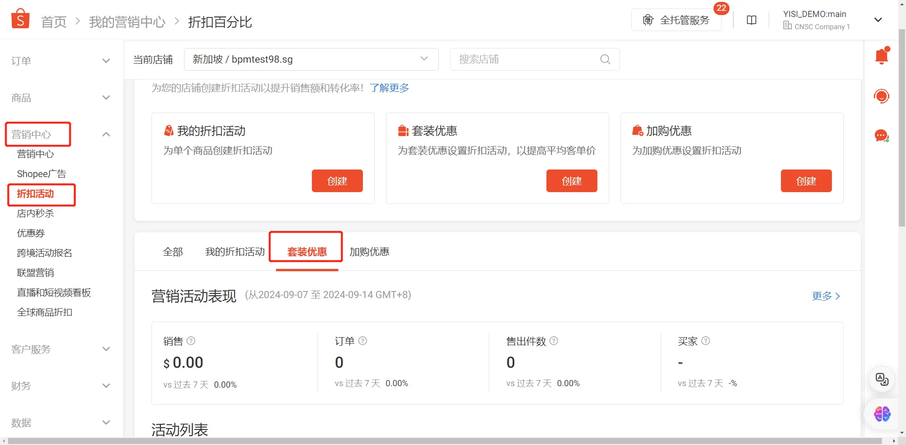The width and height of the screenshot is (906, 445).
Task: Open the 了解更多 link
Action: [x=389, y=88]
